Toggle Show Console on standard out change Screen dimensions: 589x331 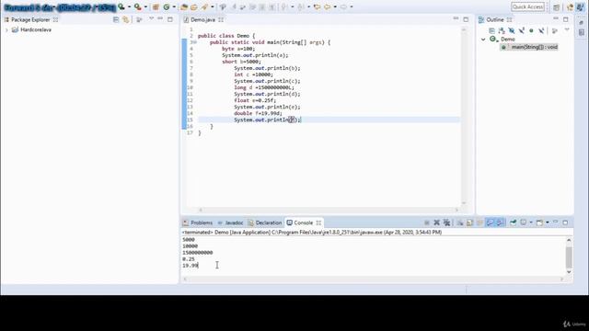click(x=490, y=223)
